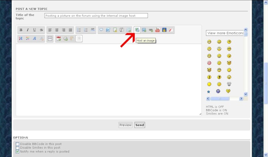Align text to the left
The width and height of the screenshot is (268, 157).
(50, 30)
